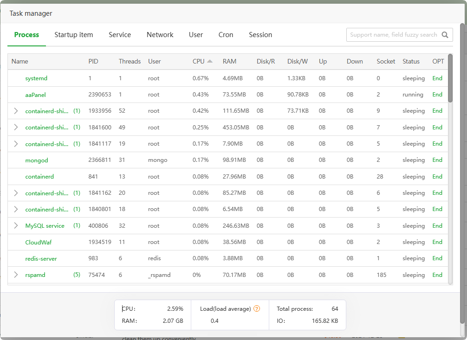The height and width of the screenshot is (340, 467).
Task: Expand containerd-shim row with PID 1841162
Action: tap(16, 193)
